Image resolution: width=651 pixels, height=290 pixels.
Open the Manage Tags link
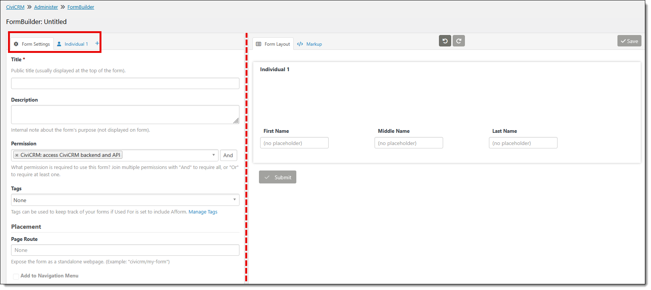203,212
